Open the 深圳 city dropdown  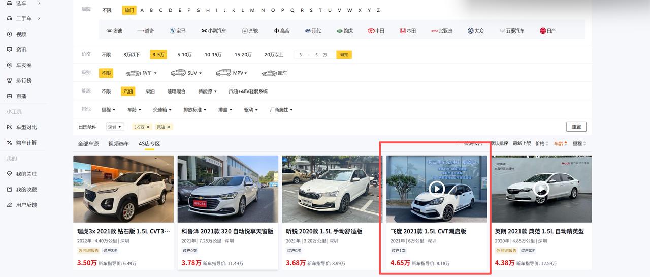point(115,127)
